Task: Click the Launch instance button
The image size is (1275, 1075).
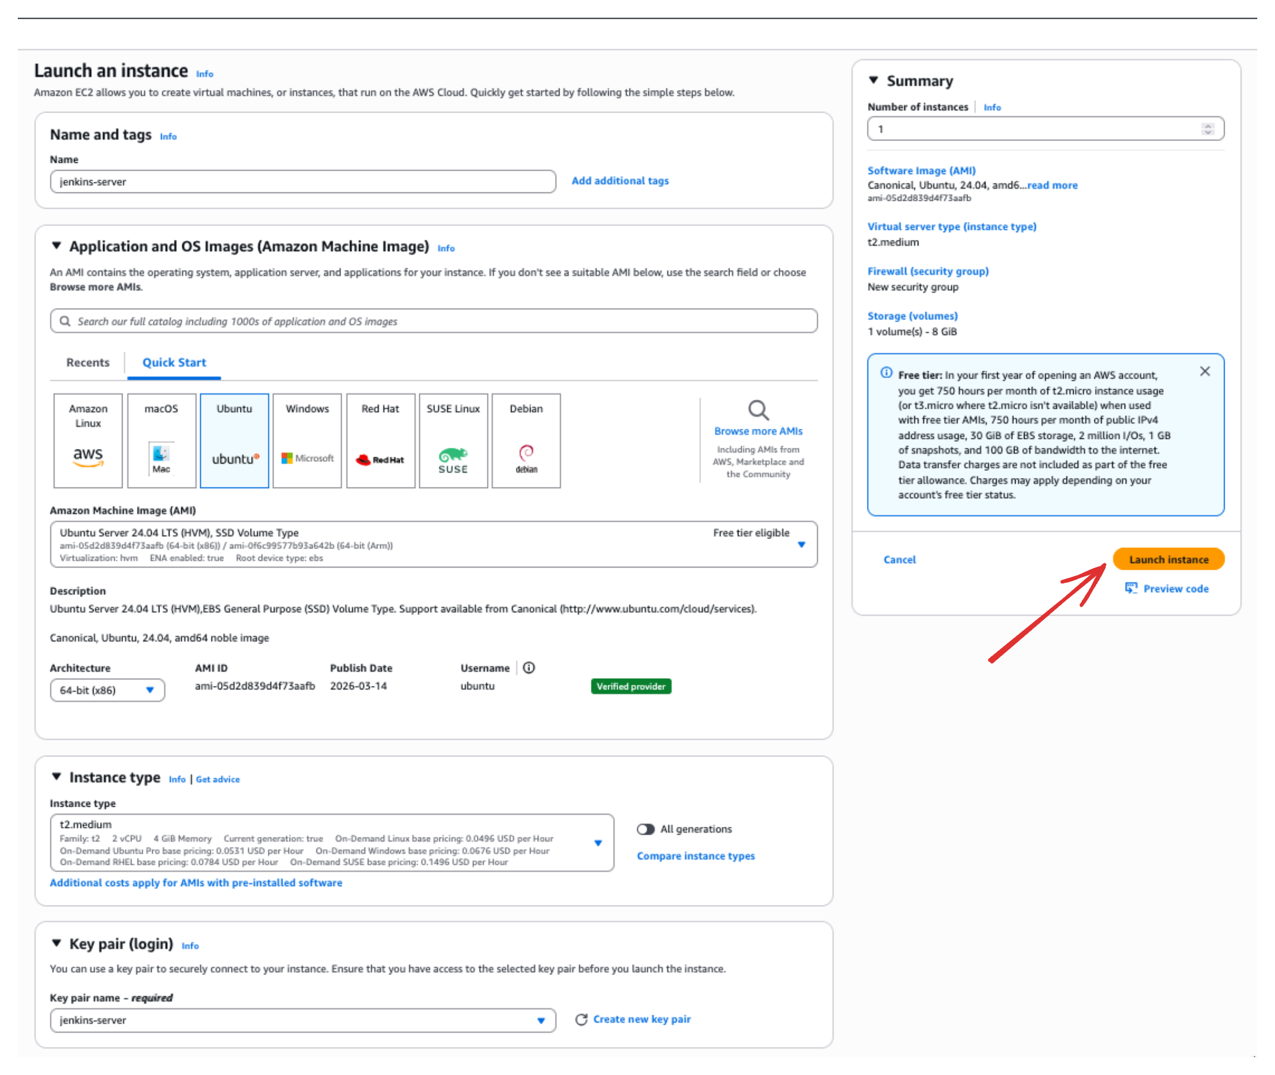Action: point(1169,560)
